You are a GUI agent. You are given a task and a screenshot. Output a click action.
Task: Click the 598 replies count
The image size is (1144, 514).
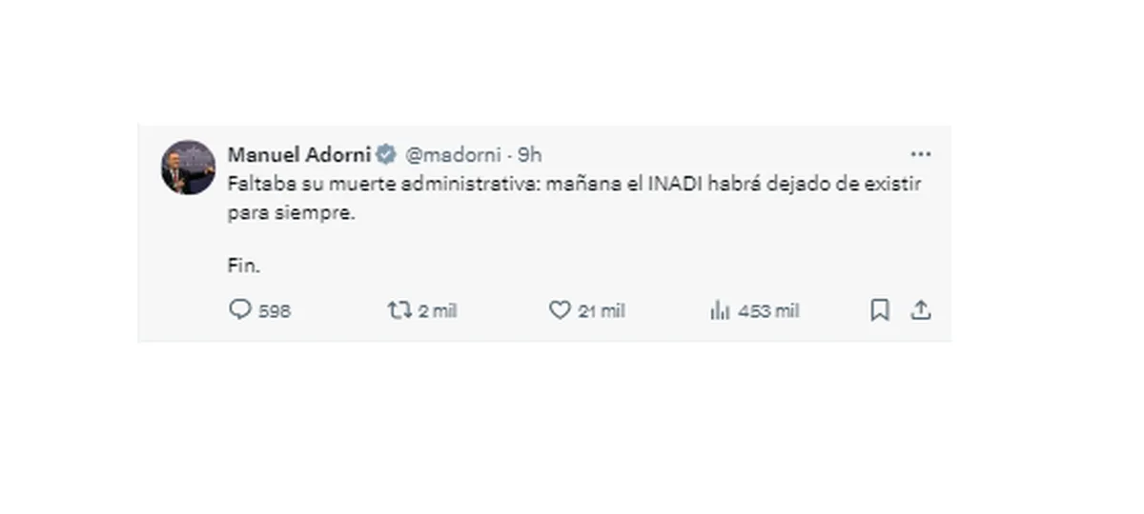275,311
